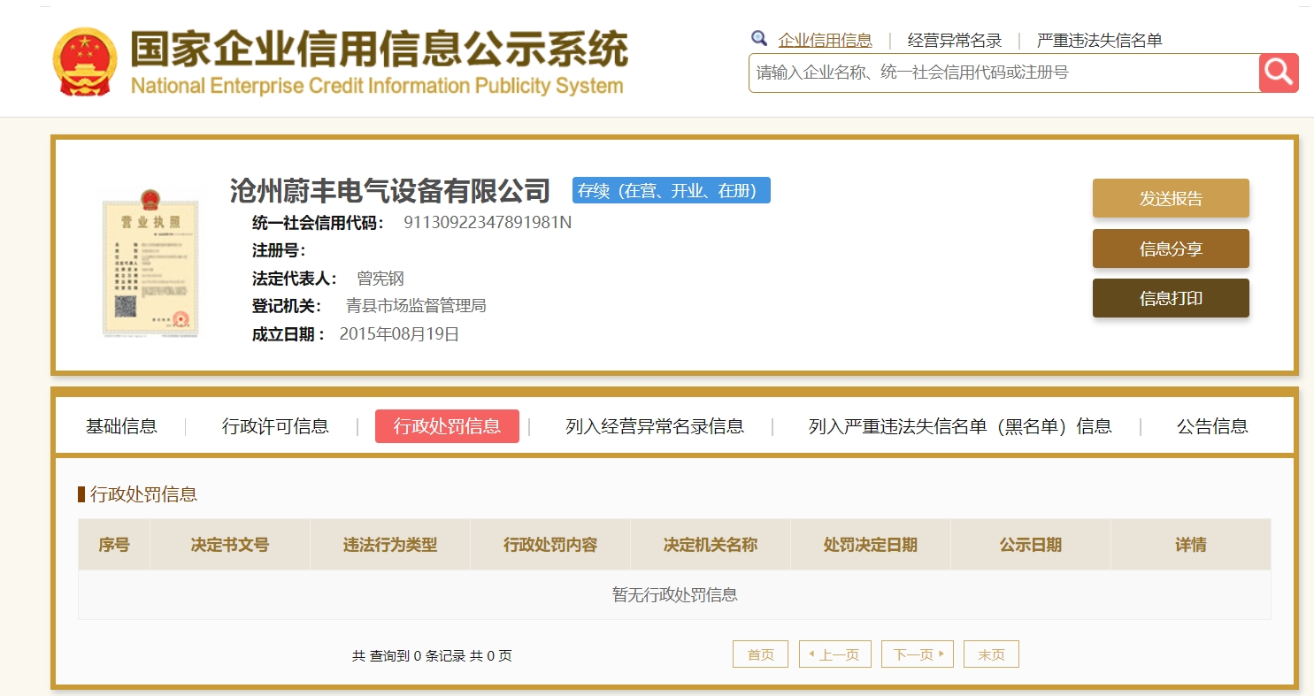Click the 发送报告 button
Screen dimensions: 1314x696
pos(1171,198)
